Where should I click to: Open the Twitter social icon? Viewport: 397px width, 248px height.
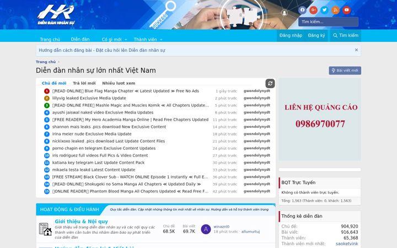point(324,10)
